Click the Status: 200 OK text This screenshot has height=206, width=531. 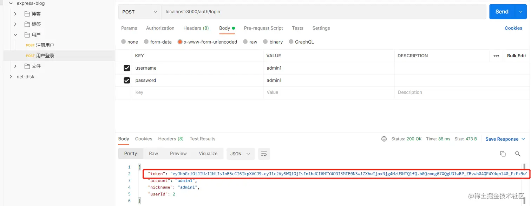(406, 139)
